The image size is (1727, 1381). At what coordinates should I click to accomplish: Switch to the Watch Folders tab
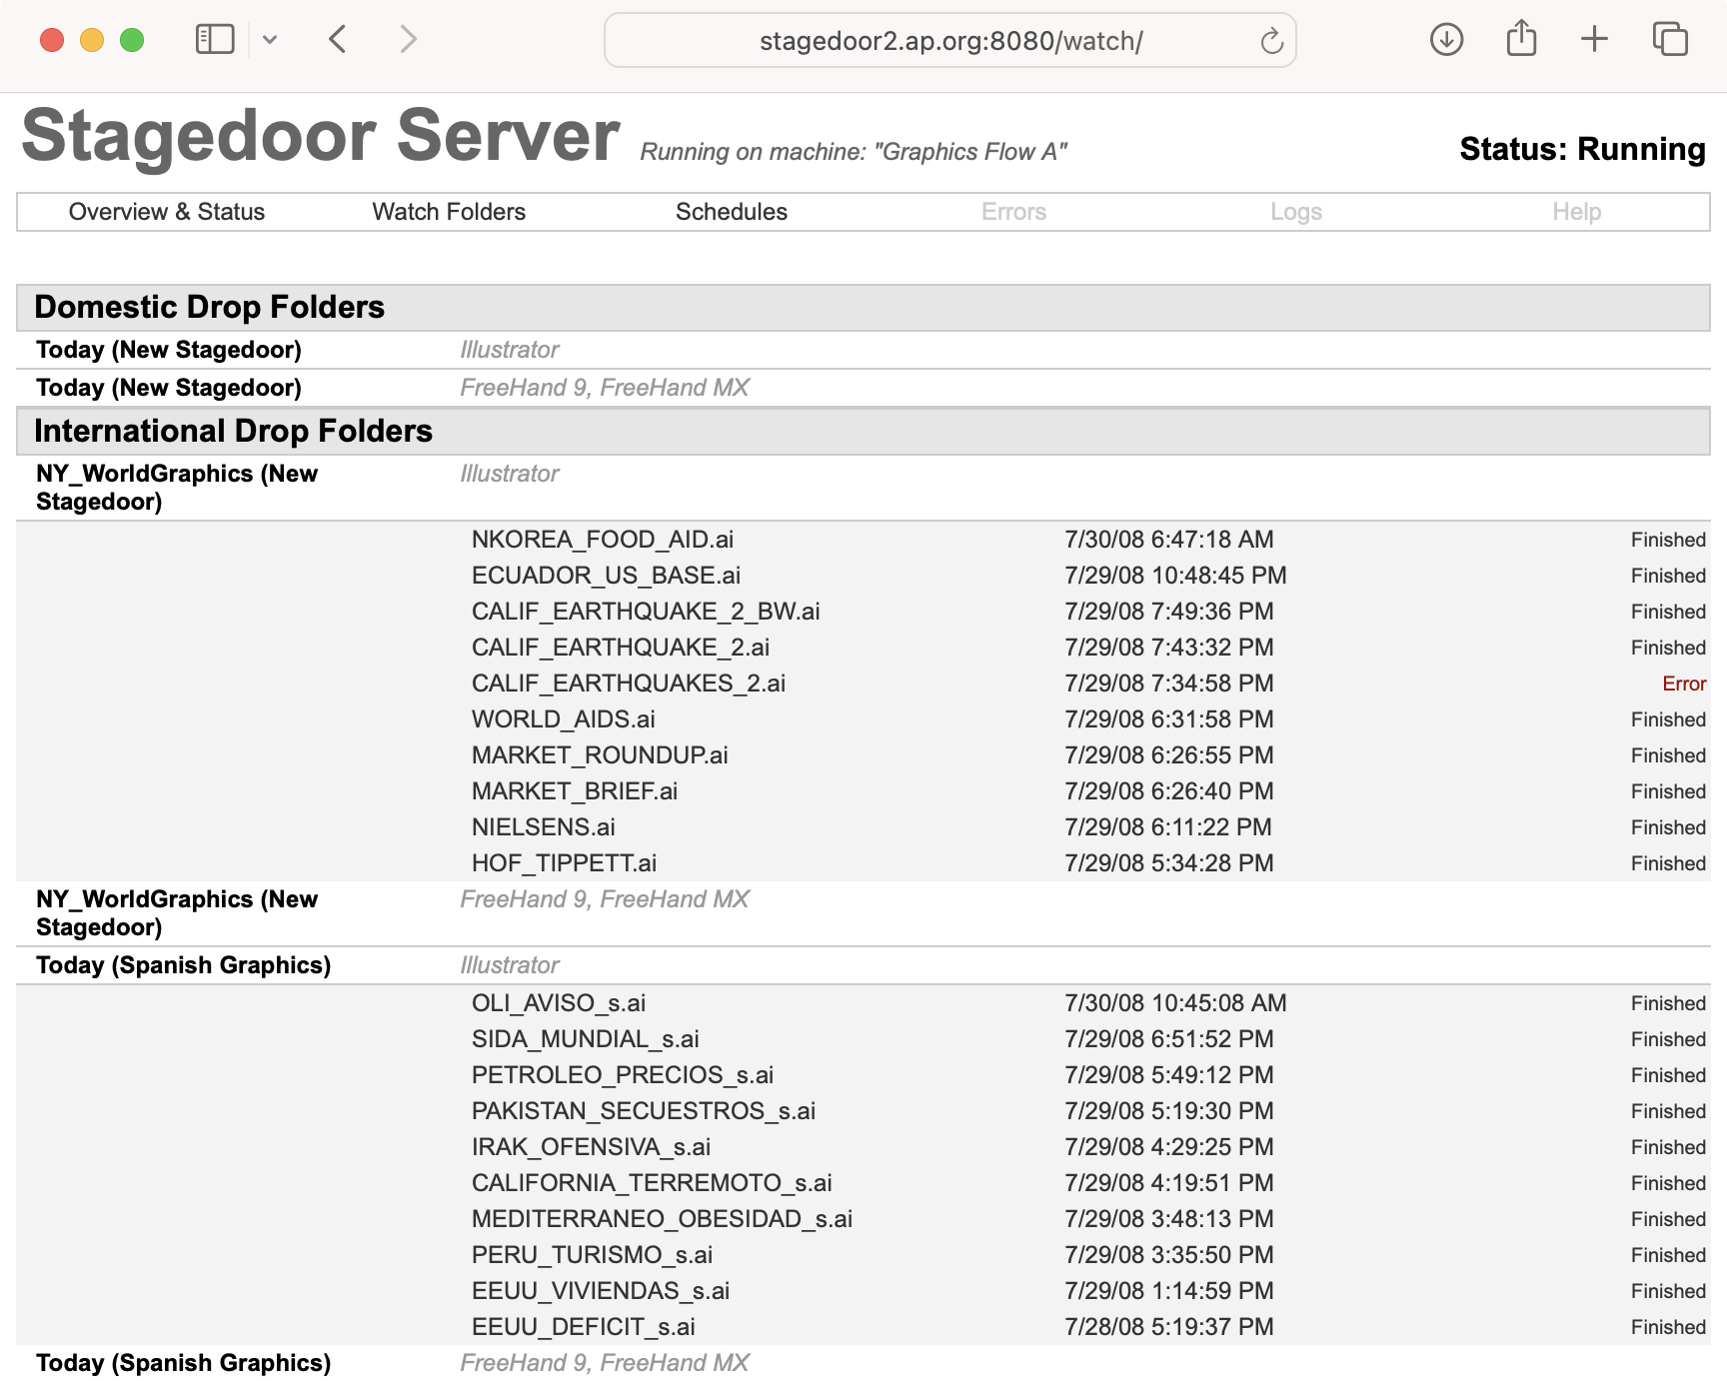point(449,212)
